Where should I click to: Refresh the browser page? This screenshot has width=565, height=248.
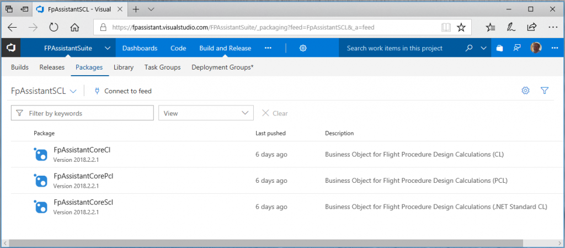54,27
